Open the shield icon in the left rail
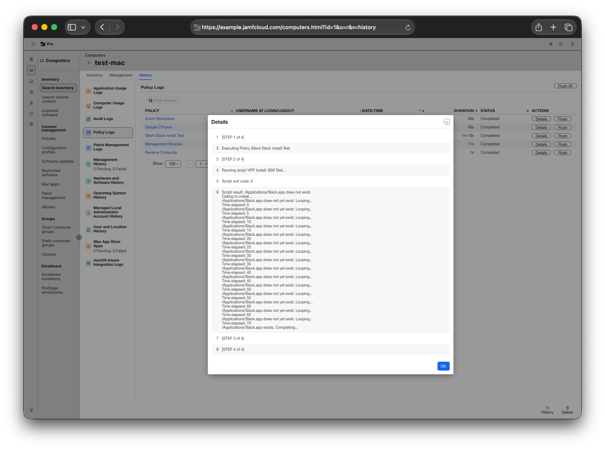Image resolution: width=605 pixels, height=450 pixels. pos(31,114)
